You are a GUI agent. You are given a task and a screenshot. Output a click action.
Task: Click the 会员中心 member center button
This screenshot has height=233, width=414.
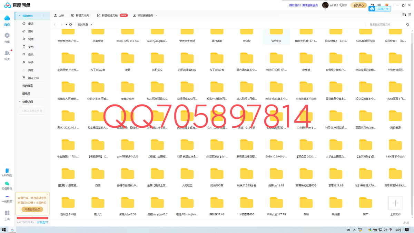pos(359,5)
